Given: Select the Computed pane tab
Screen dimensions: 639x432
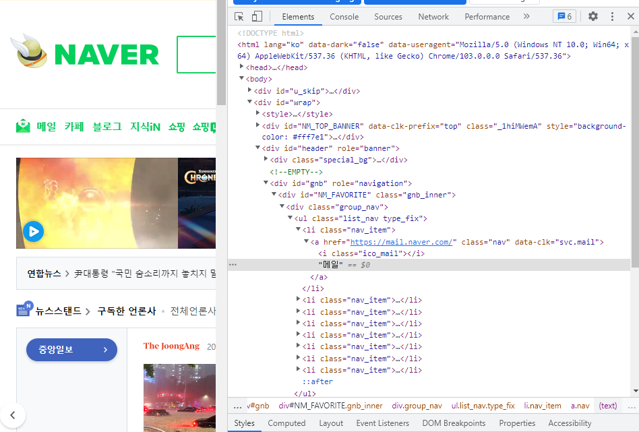Looking at the screenshot, I should 286,423.
